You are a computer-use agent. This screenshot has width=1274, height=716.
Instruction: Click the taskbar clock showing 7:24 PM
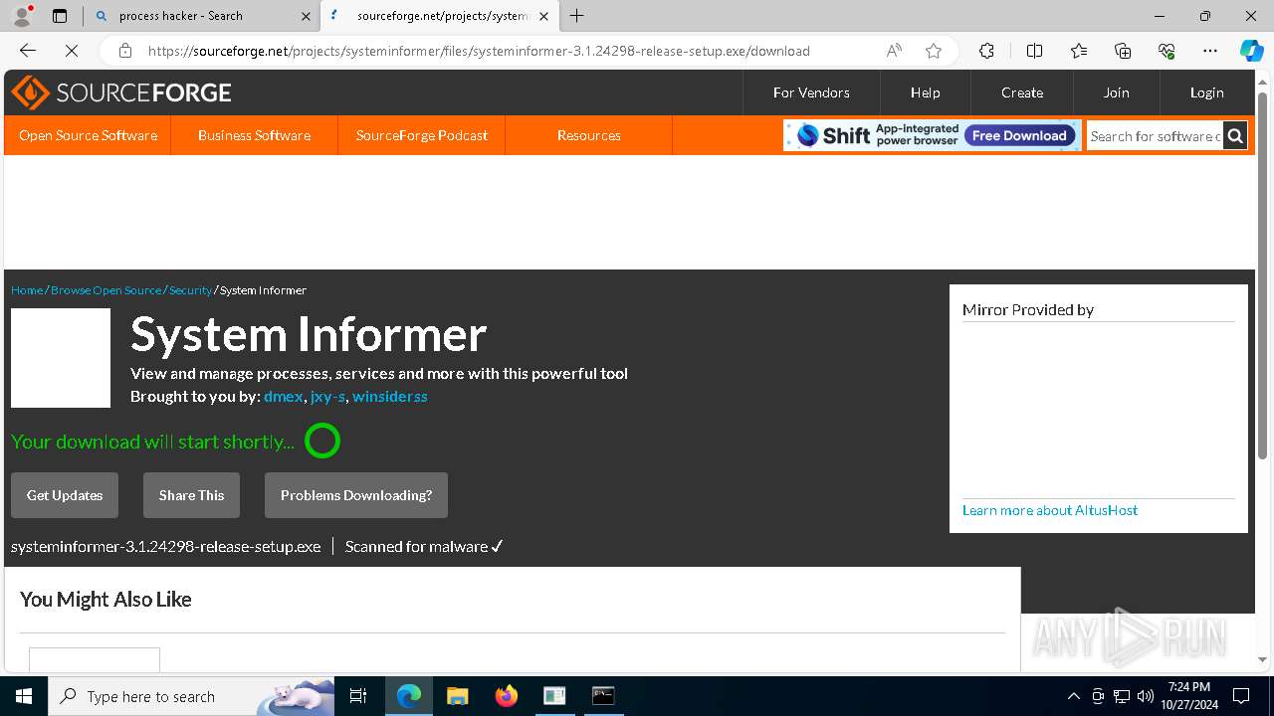(x=1189, y=696)
